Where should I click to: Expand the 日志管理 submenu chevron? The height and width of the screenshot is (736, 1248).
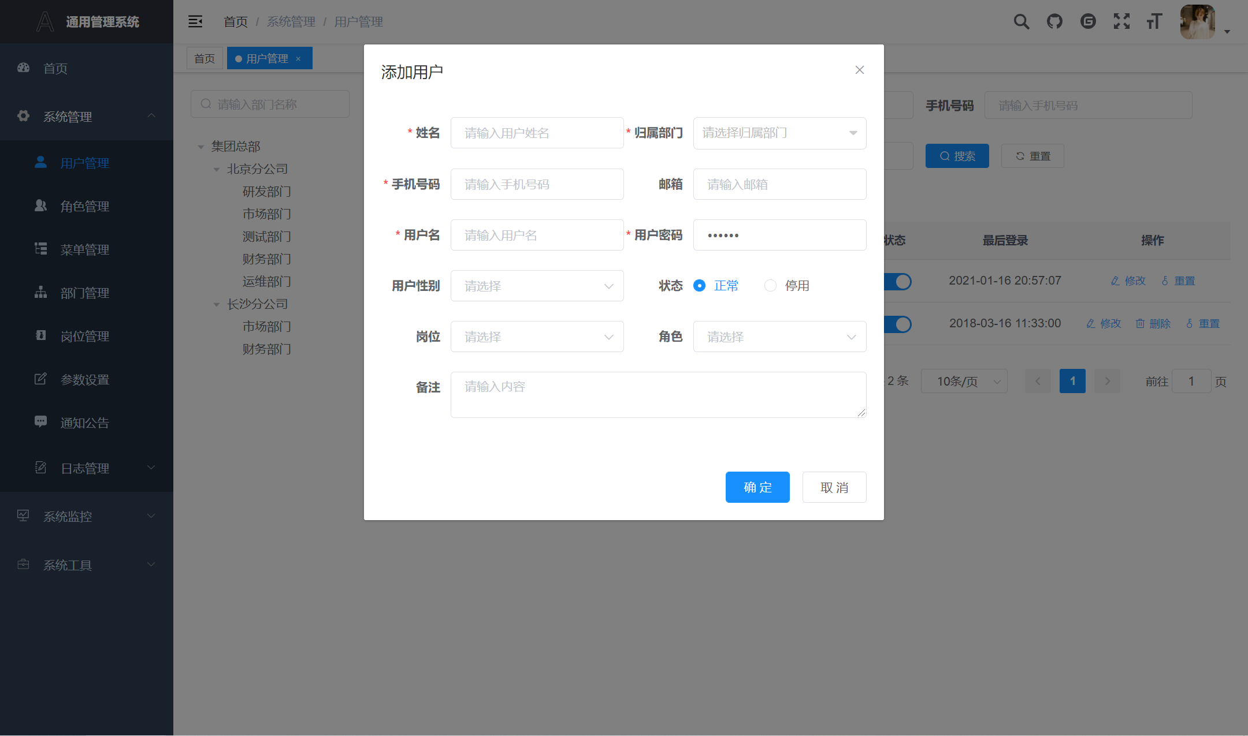point(151,467)
